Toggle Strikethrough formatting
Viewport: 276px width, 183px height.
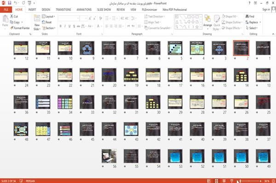[x=79, y=26]
